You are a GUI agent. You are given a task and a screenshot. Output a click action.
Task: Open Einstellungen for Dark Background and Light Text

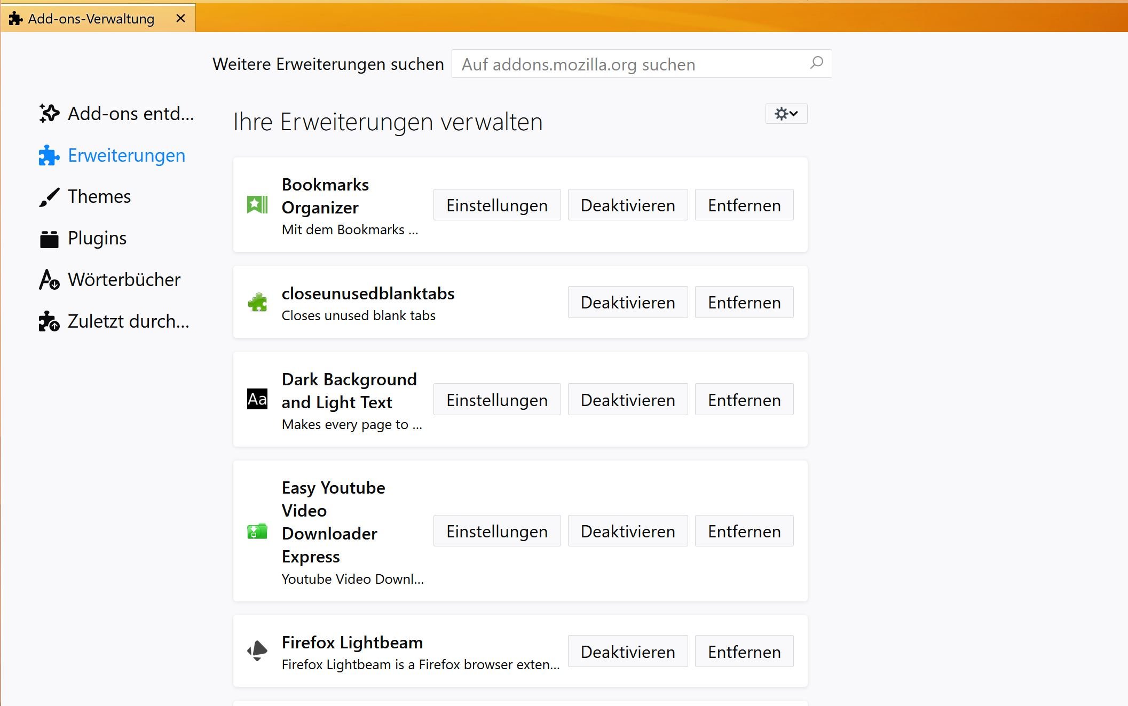496,400
